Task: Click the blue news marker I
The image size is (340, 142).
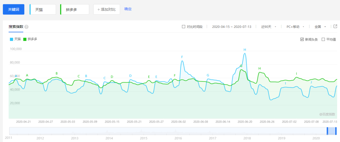Action: coord(285,83)
